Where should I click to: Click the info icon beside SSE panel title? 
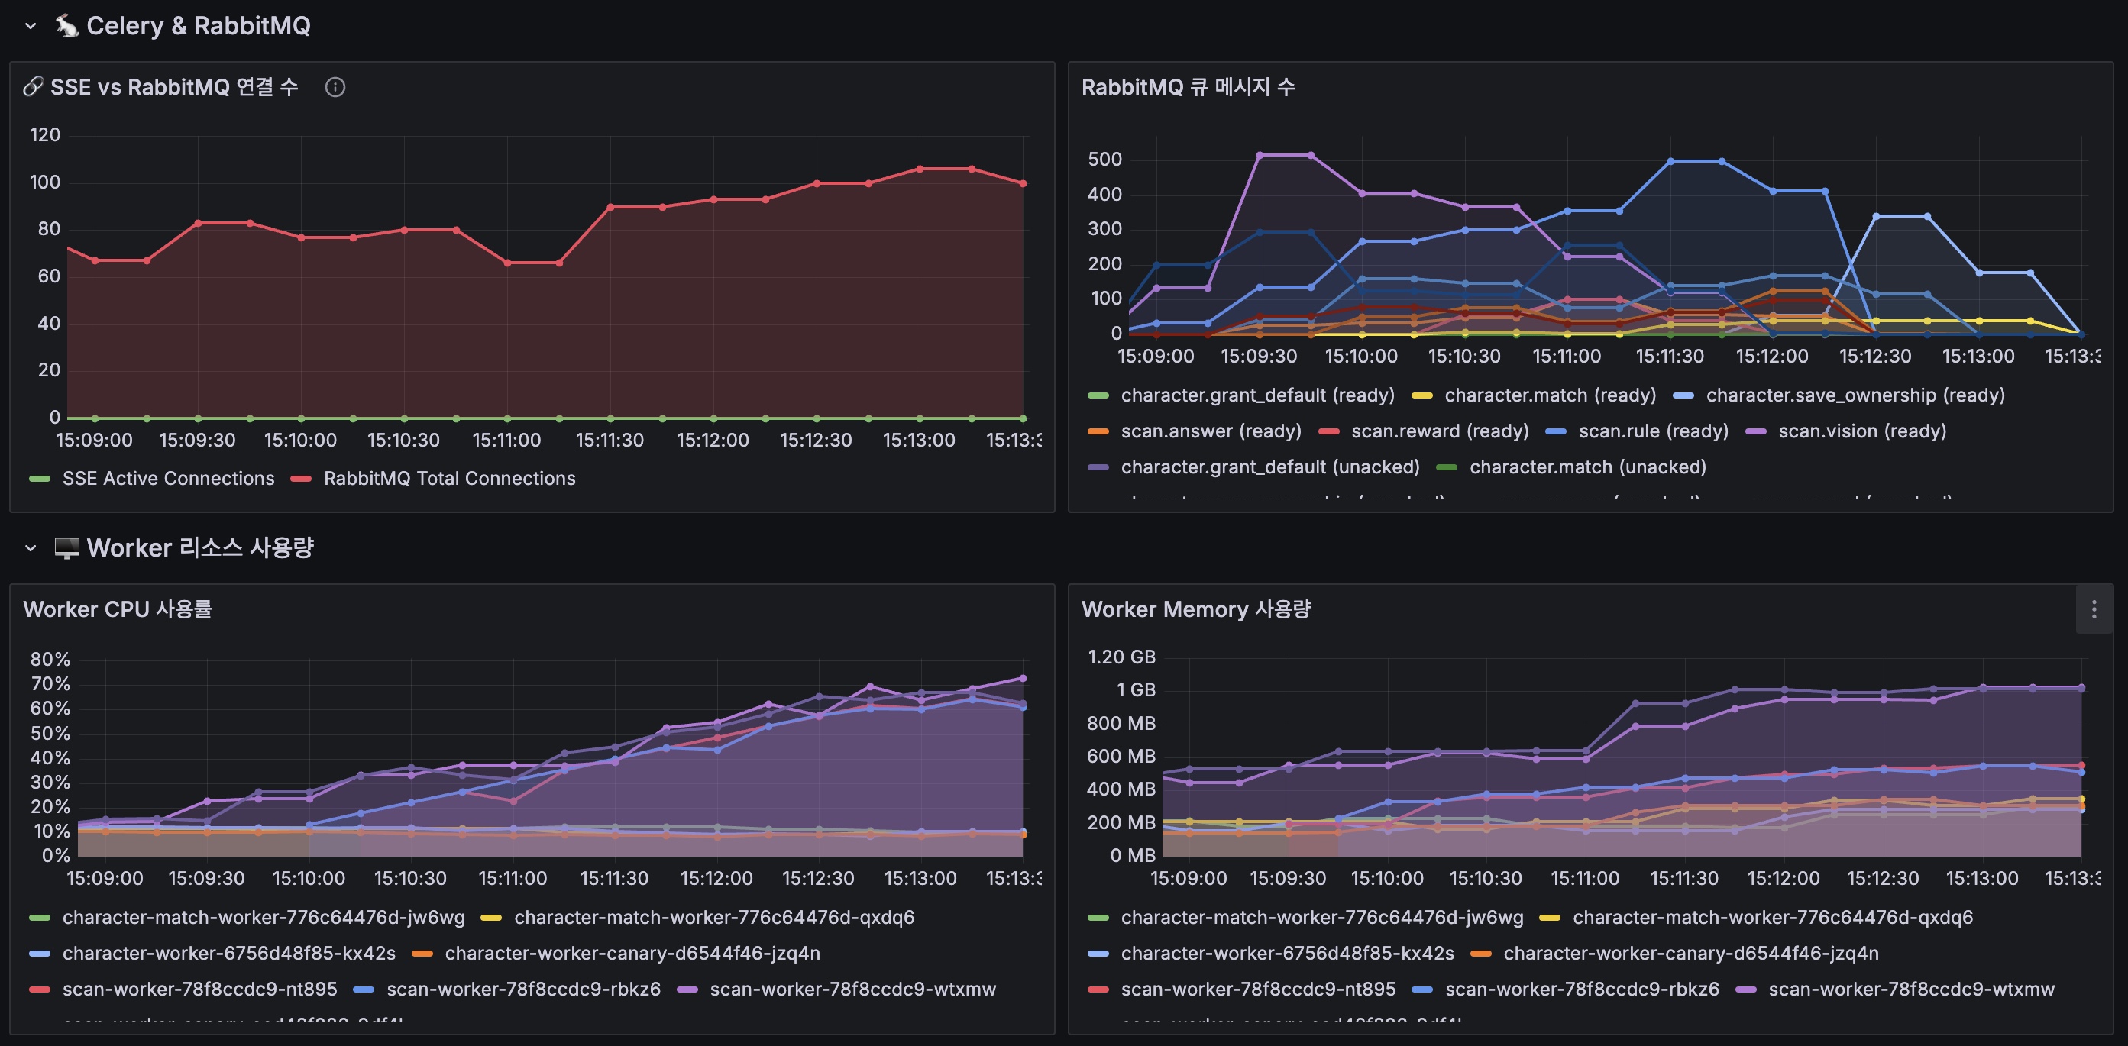(x=335, y=87)
